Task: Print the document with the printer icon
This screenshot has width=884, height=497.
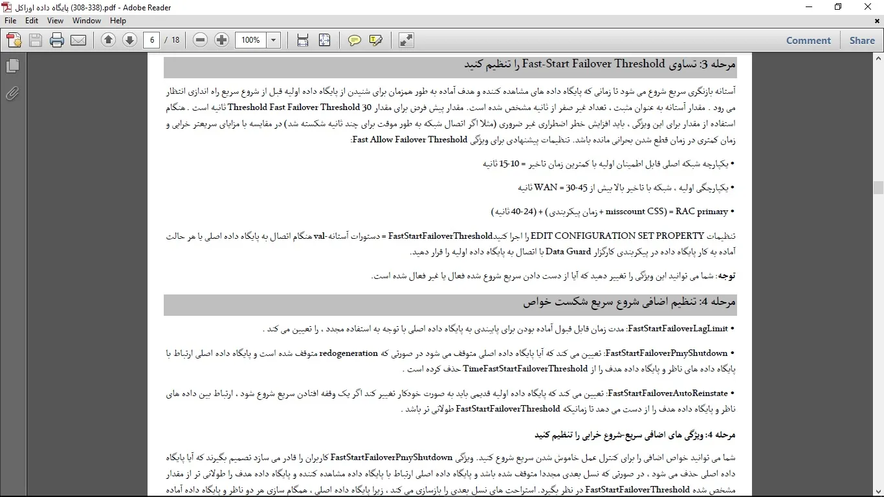Action: [57, 40]
